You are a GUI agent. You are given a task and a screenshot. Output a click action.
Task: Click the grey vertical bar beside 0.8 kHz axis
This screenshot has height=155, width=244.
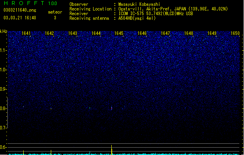click(x=7, y=112)
